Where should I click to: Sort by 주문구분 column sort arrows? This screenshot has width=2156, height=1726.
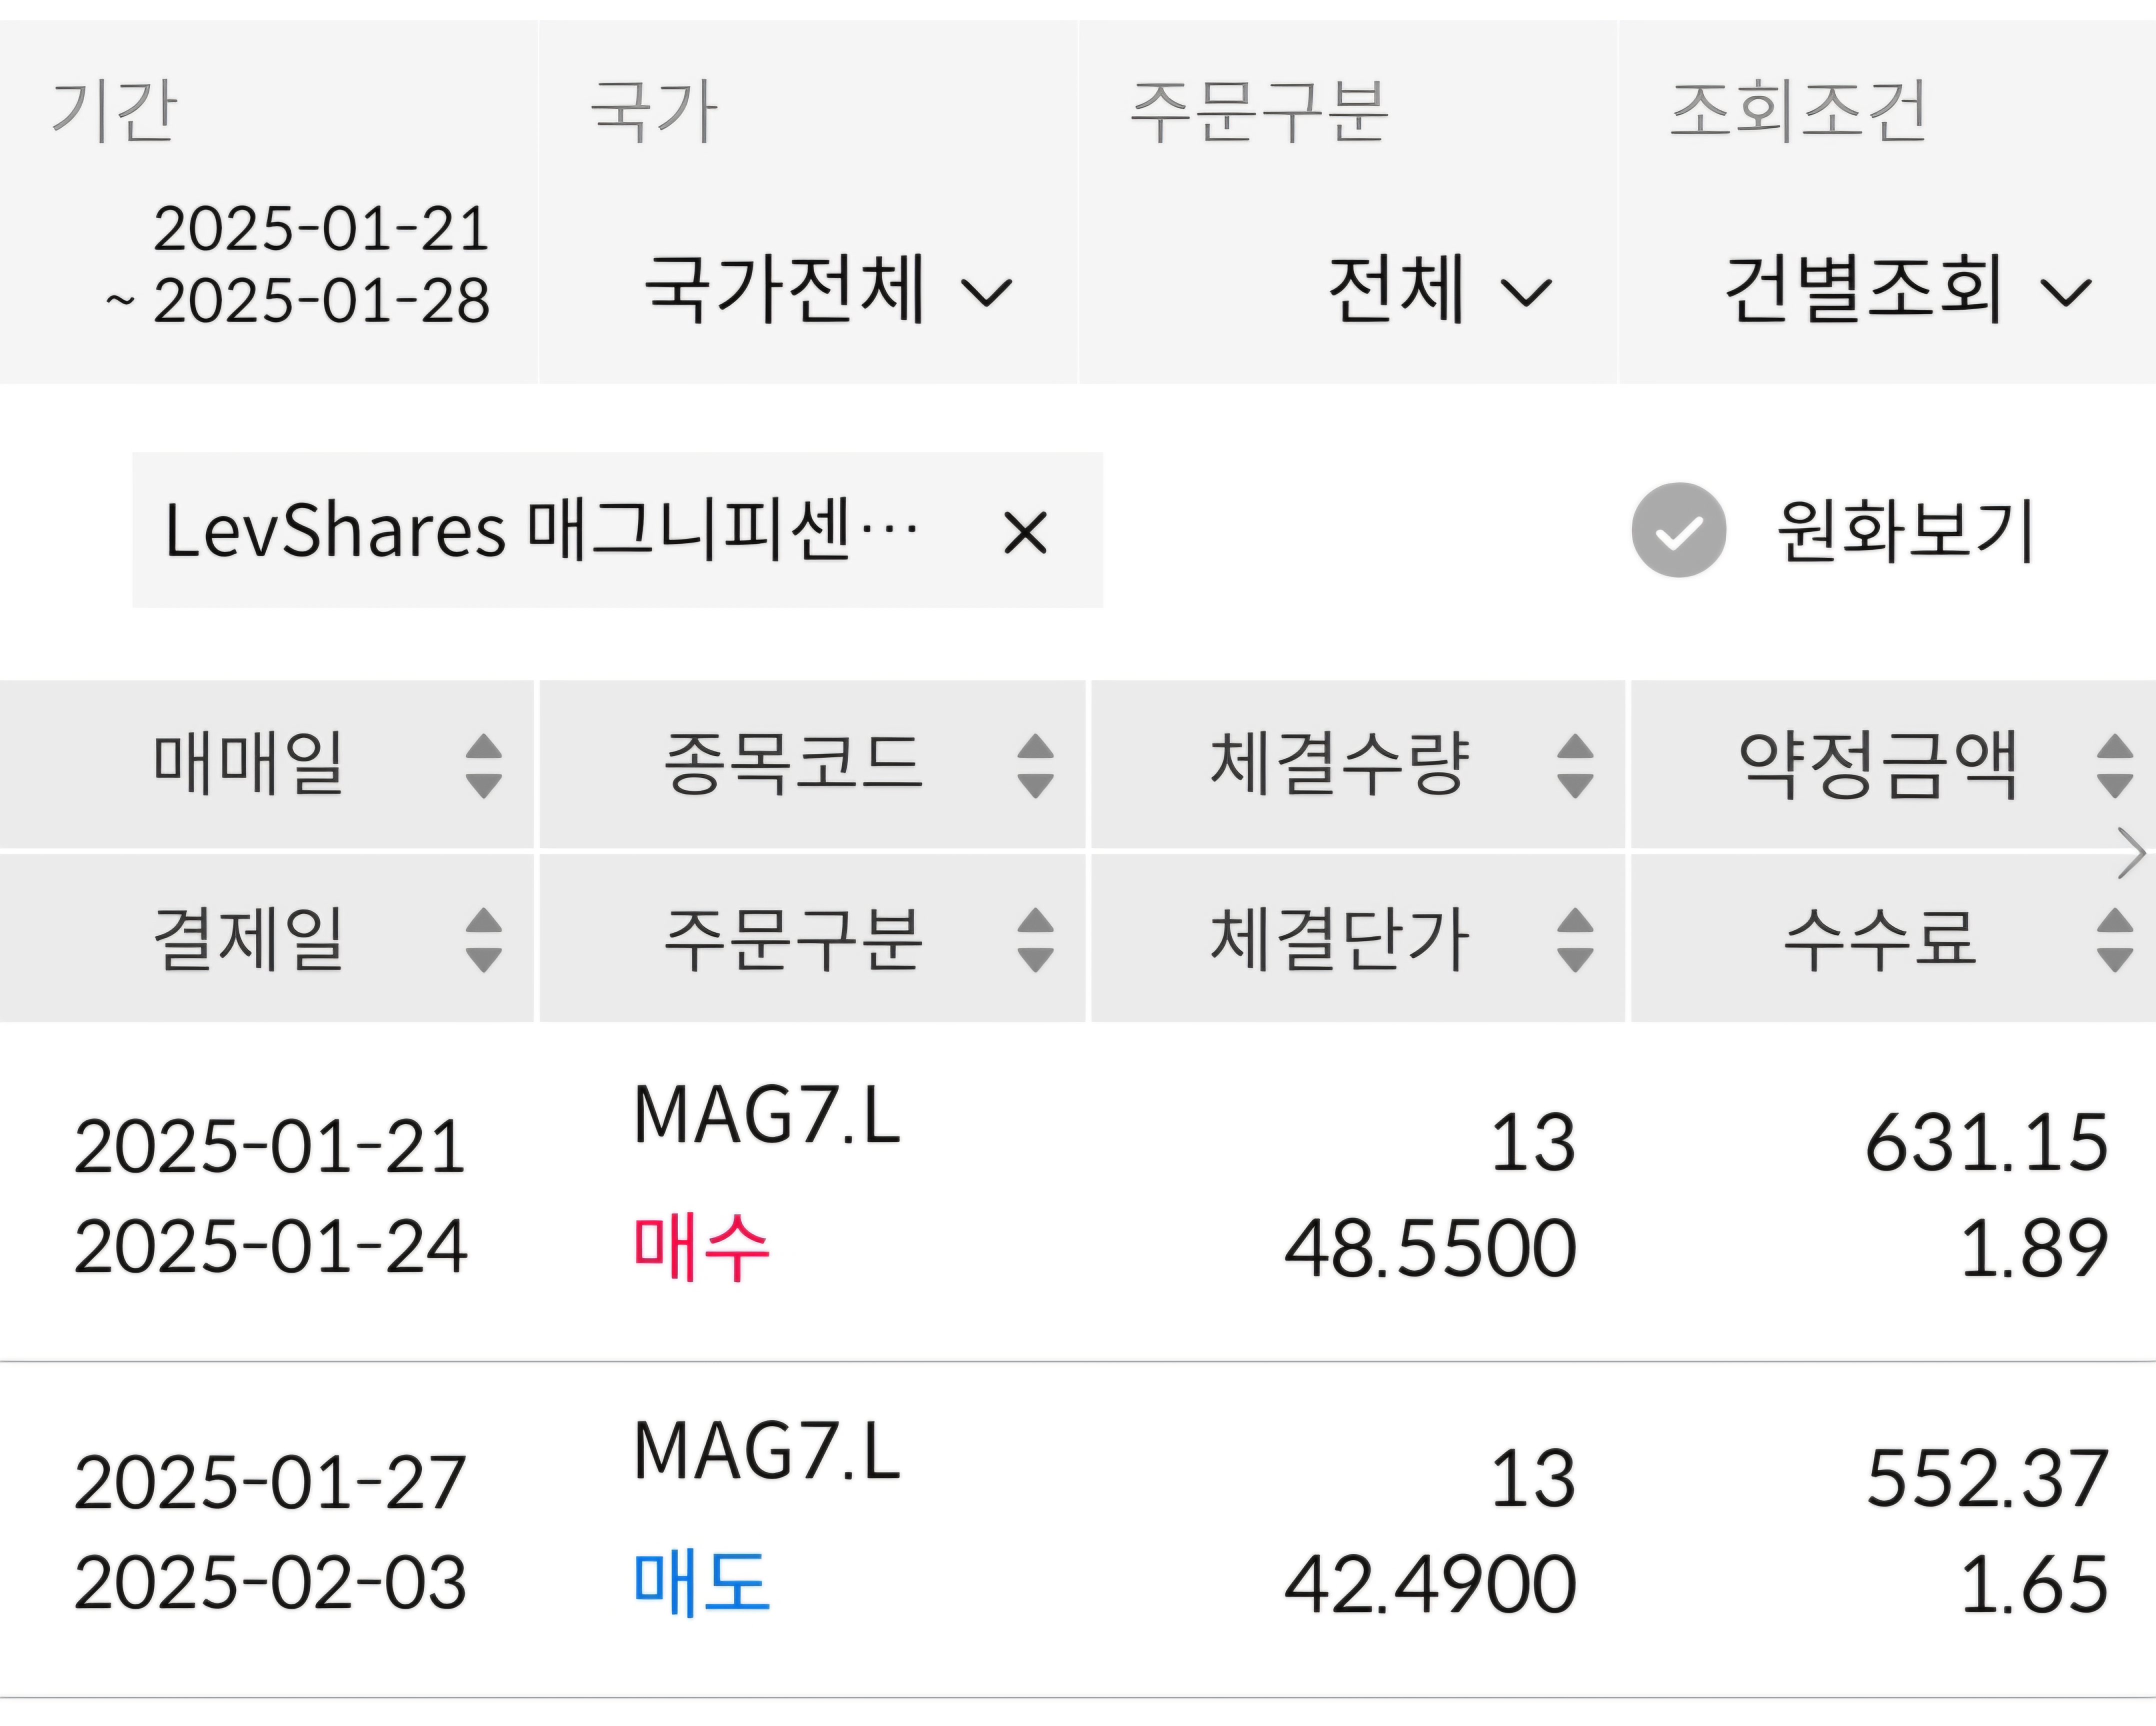1035,940
